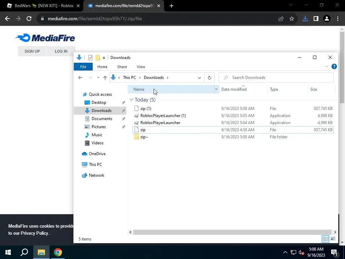This screenshot has width=345, height=259.
Task: Select the RobloxPlayerLauncher file without (1)
Action: tap(233, 123)
